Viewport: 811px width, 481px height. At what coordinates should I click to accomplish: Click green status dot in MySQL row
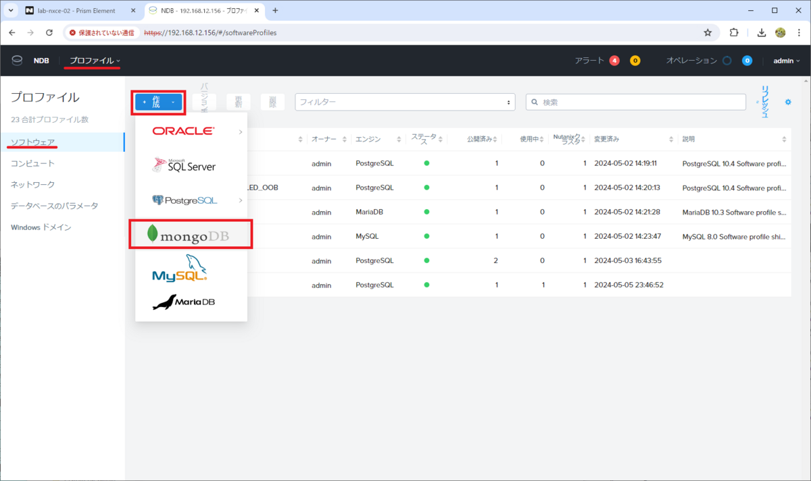click(x=426, y=236)
